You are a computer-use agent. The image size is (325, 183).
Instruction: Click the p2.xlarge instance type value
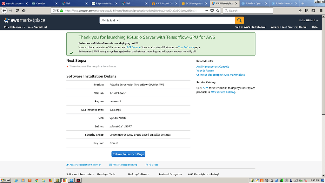(x=115, y=110)
